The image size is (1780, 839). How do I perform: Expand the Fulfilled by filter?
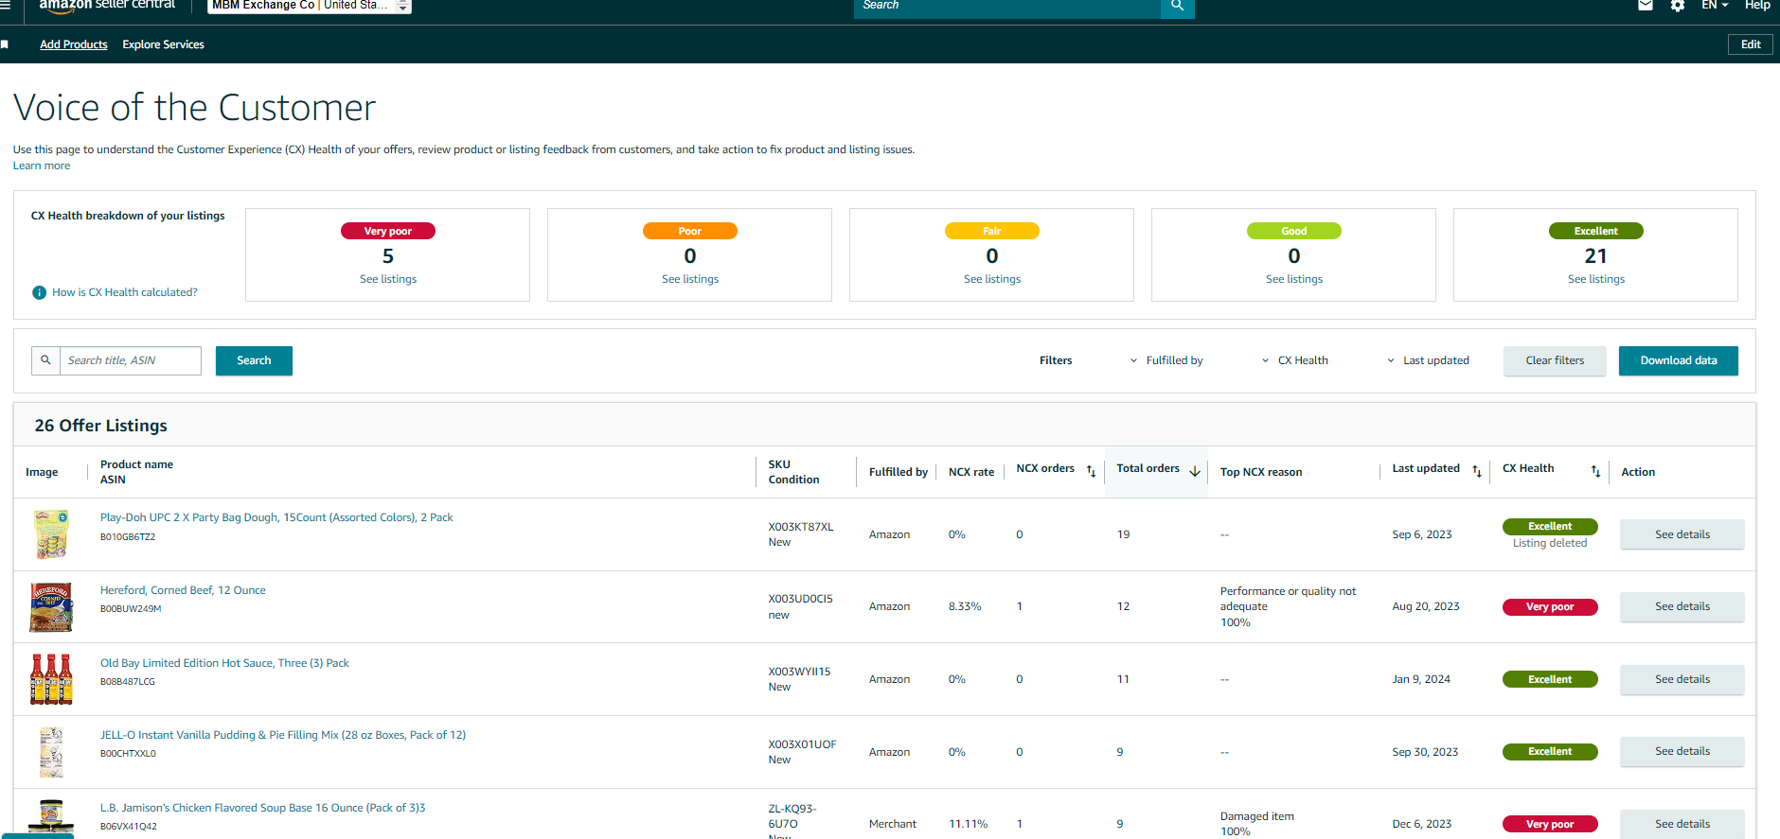point(1166,360)
